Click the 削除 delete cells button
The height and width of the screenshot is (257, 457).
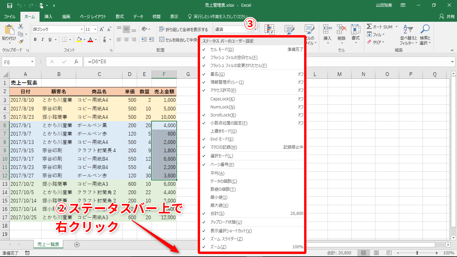coord(342,34)
